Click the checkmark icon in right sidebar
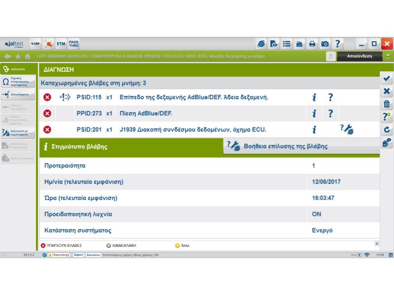394x295 pixels. (x=387, y=78)
